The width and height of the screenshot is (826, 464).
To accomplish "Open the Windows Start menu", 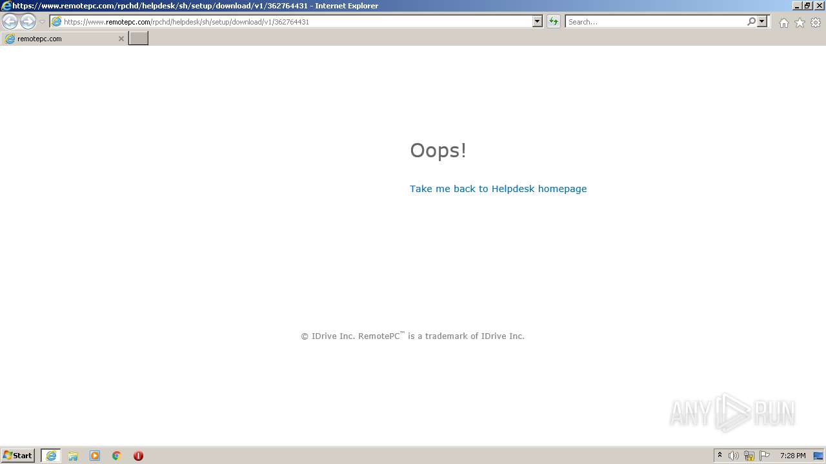I will (x=18, y=456).
